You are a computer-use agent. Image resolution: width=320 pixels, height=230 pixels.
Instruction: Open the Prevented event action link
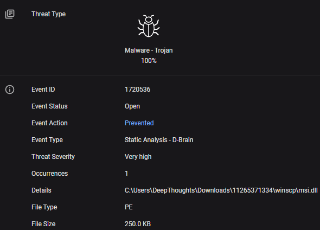click(139, 123)
